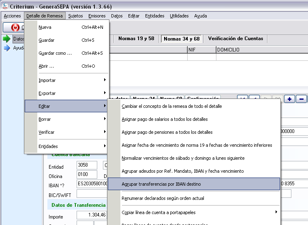Select Asignar fecha de vencimiento de norma 19
Viewport: 308px width, 225px height.
194,145
